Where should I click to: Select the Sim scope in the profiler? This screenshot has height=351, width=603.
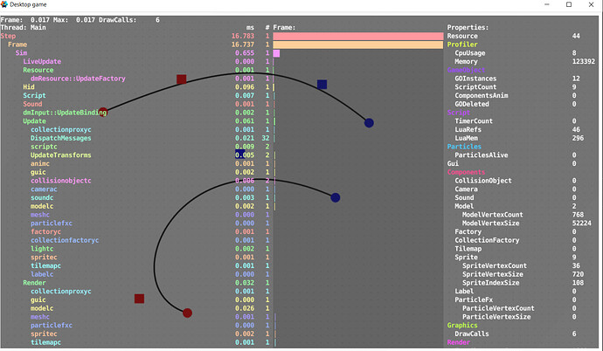pyautogui.click(x=22, y=52)
